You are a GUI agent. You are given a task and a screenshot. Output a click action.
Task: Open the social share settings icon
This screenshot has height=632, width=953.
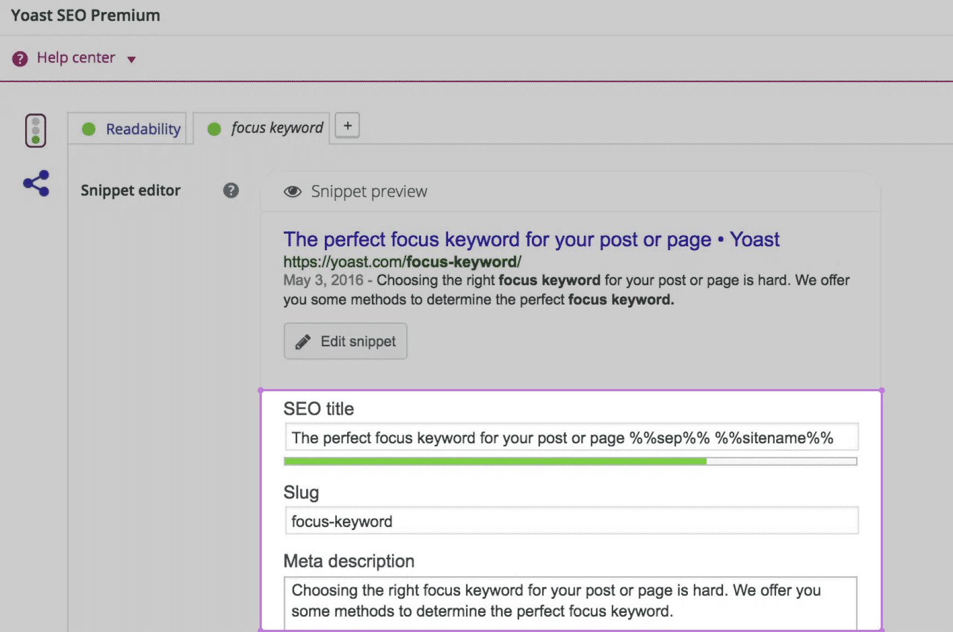tap(36, 183)
